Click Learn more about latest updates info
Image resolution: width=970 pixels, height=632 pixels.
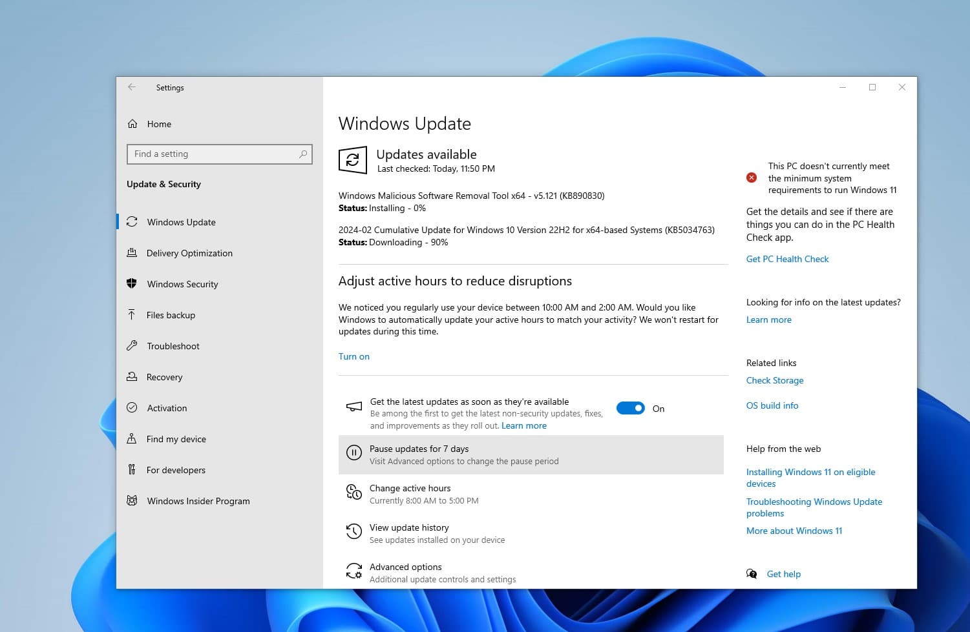(769, 320)
